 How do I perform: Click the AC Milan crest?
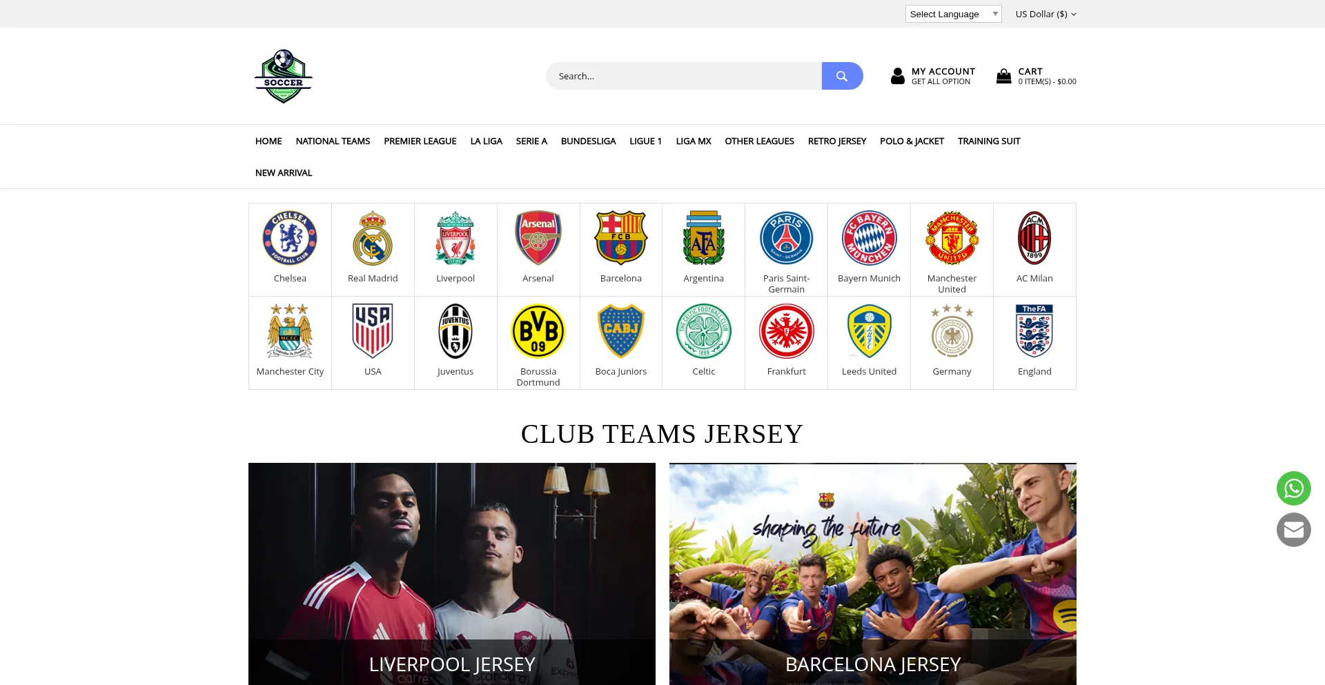(x=1034, y=238)
